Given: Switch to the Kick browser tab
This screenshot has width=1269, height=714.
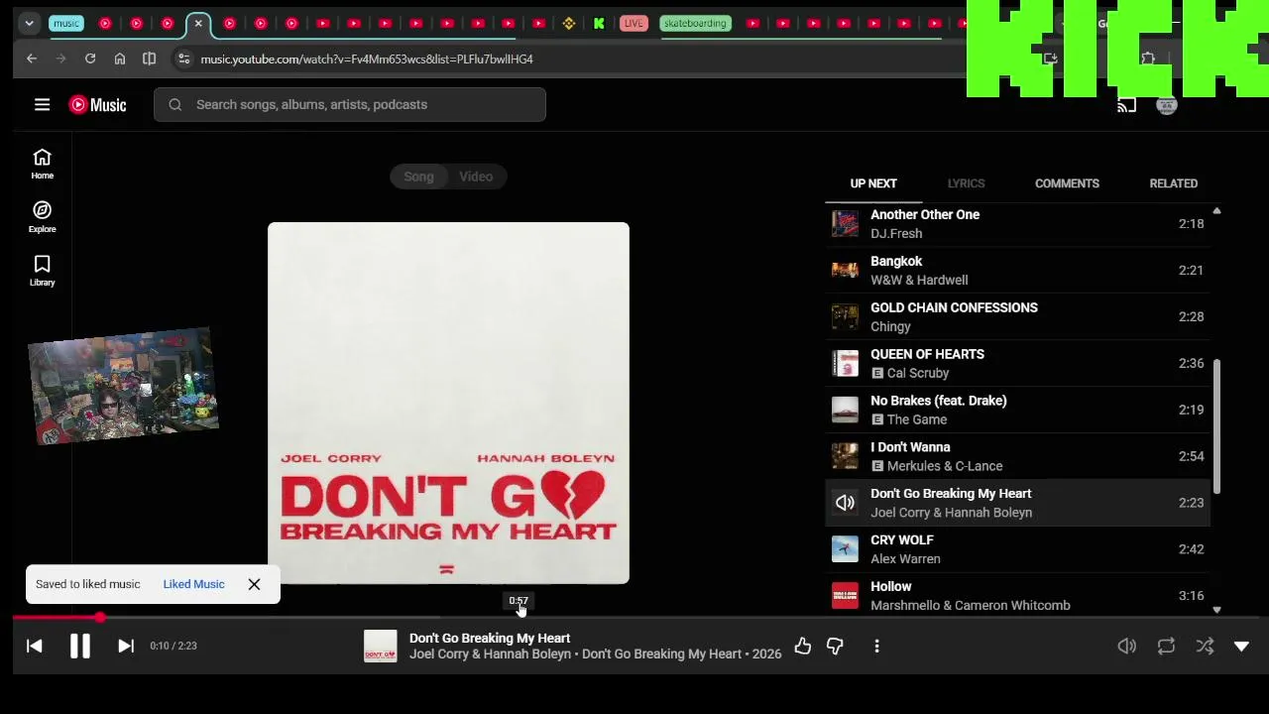Looking at the screenshot, I should [599, 23].
